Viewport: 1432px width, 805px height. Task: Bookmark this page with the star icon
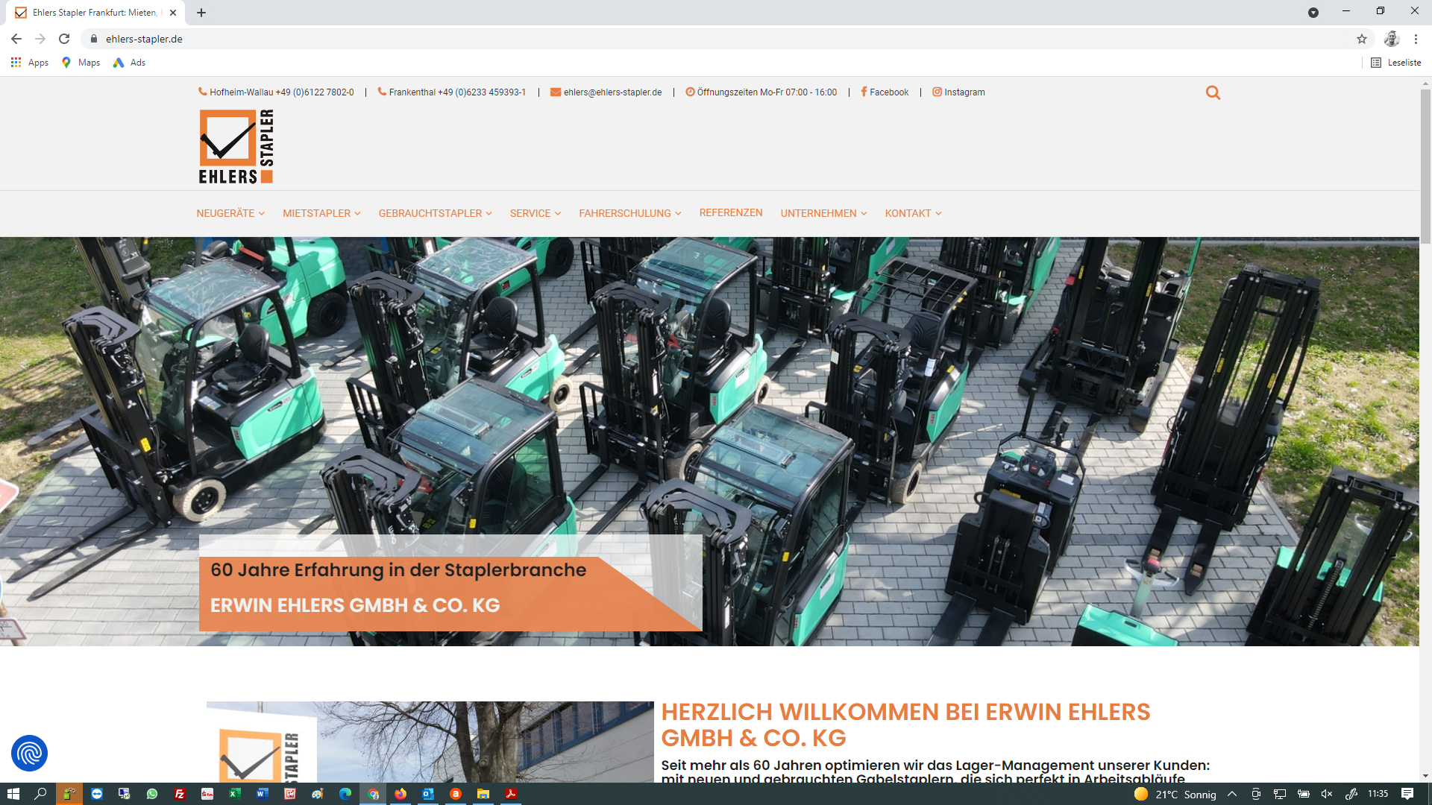coord(1362,39)
